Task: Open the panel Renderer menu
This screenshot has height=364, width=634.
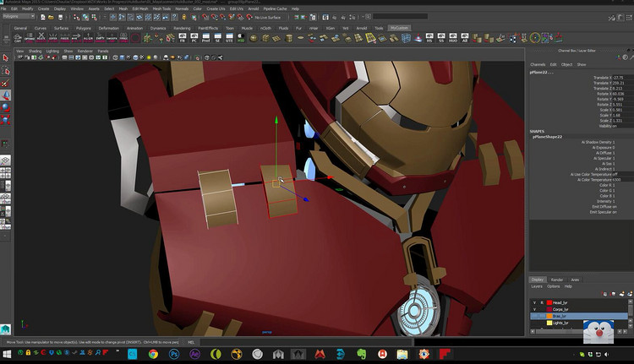Action: [x=85, y=52]
